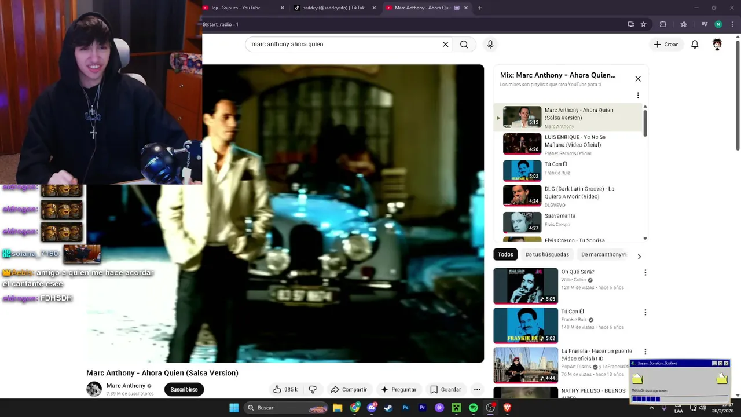Open the Chrome three-dot menu
This screenshot has width=741, height=417.
pos(732,24)
